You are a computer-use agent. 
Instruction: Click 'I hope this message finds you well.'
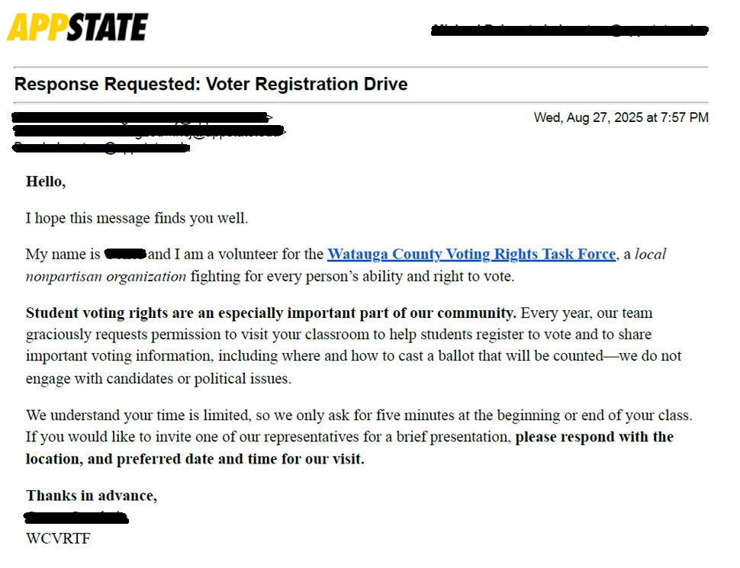click(x=137, y=218)
